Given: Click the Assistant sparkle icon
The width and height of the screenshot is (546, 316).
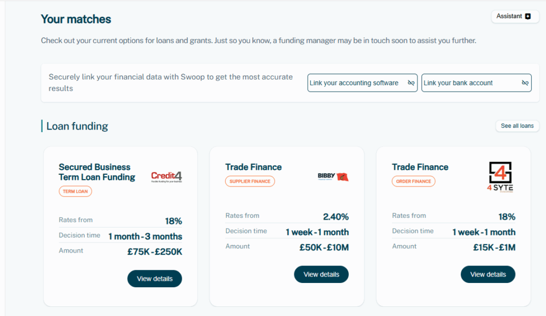Looking at the screenshot, I should tap(528, 17).
